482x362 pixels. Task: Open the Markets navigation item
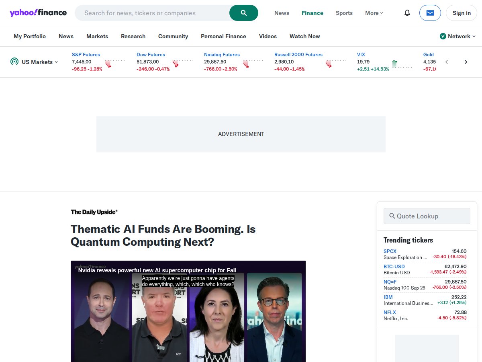[97, 36]
